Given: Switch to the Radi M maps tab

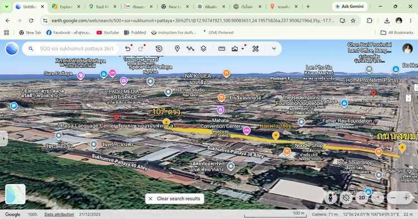Looking at the screenshot, I should pos(103,7).
